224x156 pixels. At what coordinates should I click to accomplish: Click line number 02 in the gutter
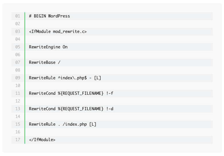click(x=18, y=24)
